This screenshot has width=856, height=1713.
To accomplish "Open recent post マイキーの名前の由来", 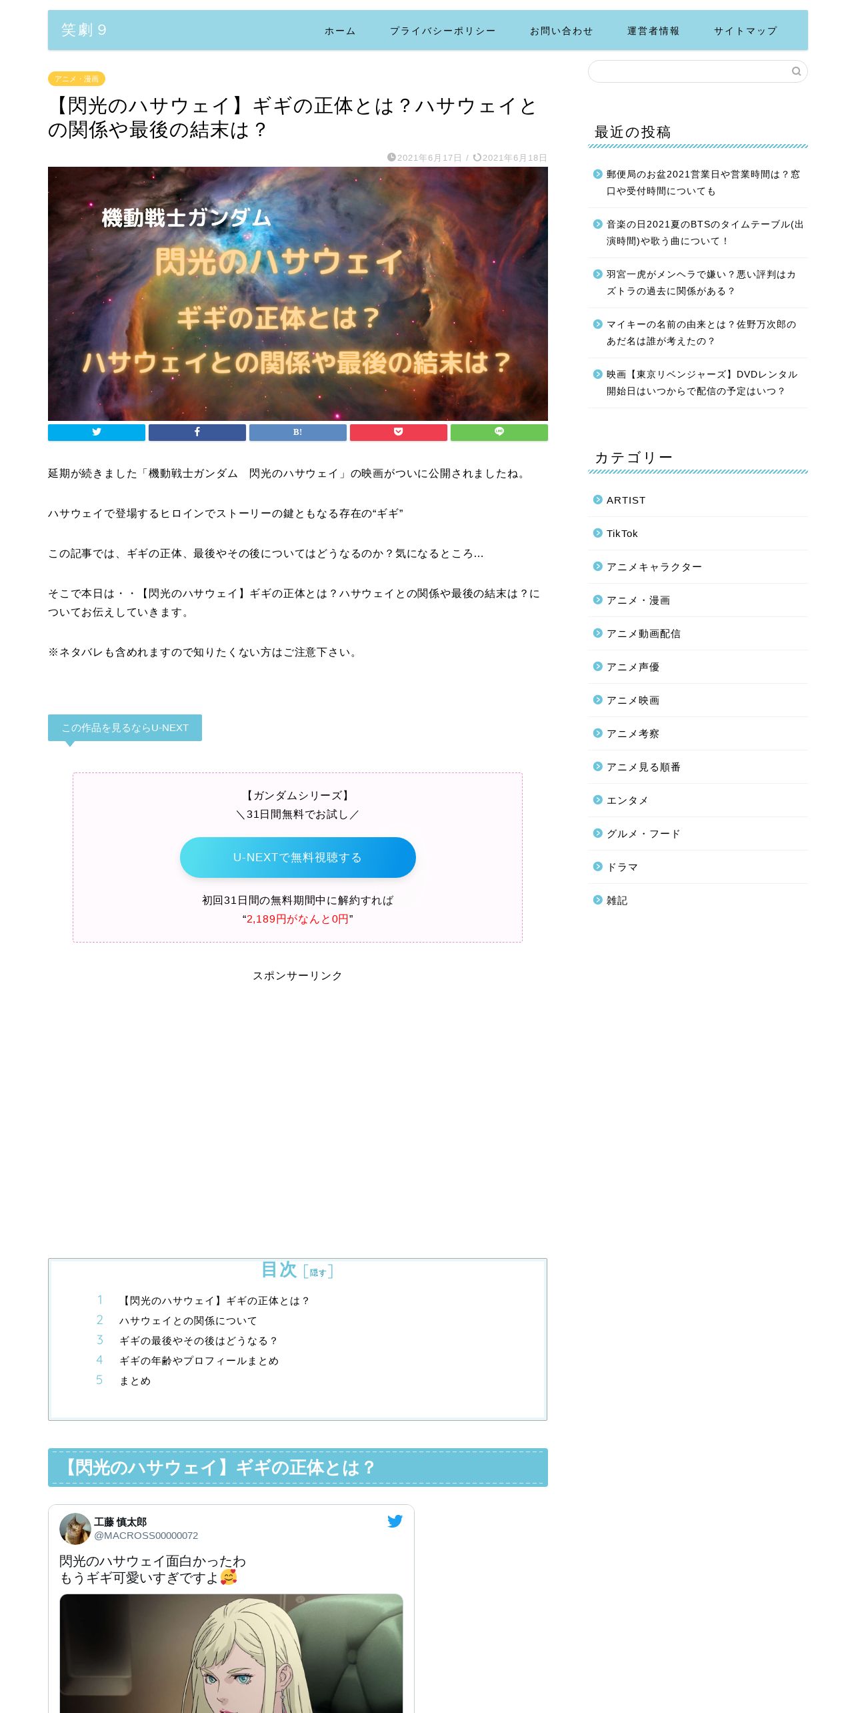I will 701,333.
